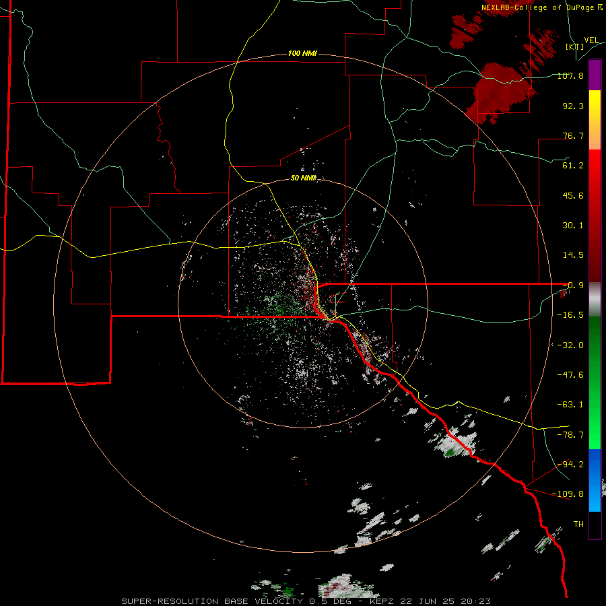Click the -0.9 velocity scale label
The image size is (606, 606).
coord(573,285)
